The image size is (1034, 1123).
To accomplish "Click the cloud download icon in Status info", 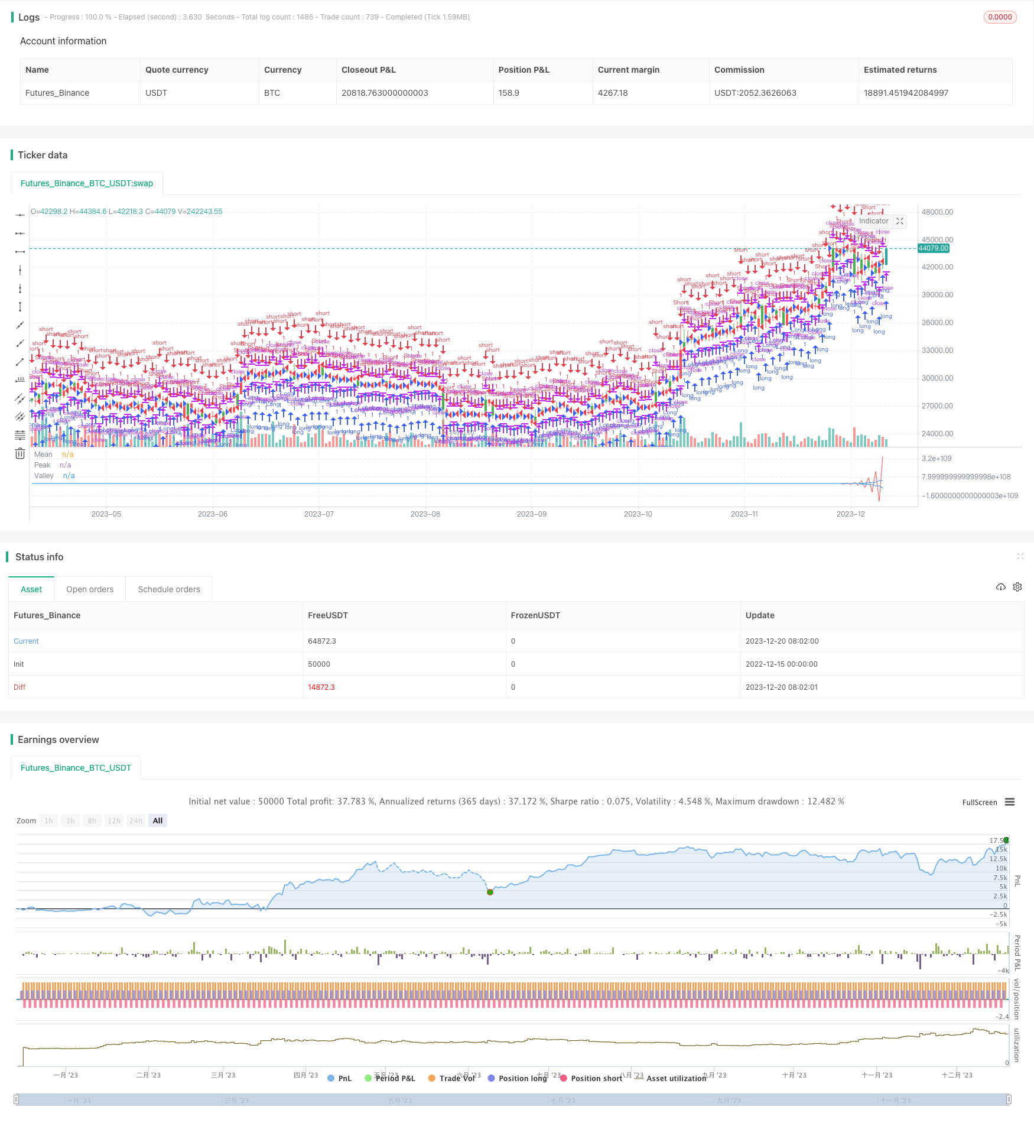I will [1000, 587].
